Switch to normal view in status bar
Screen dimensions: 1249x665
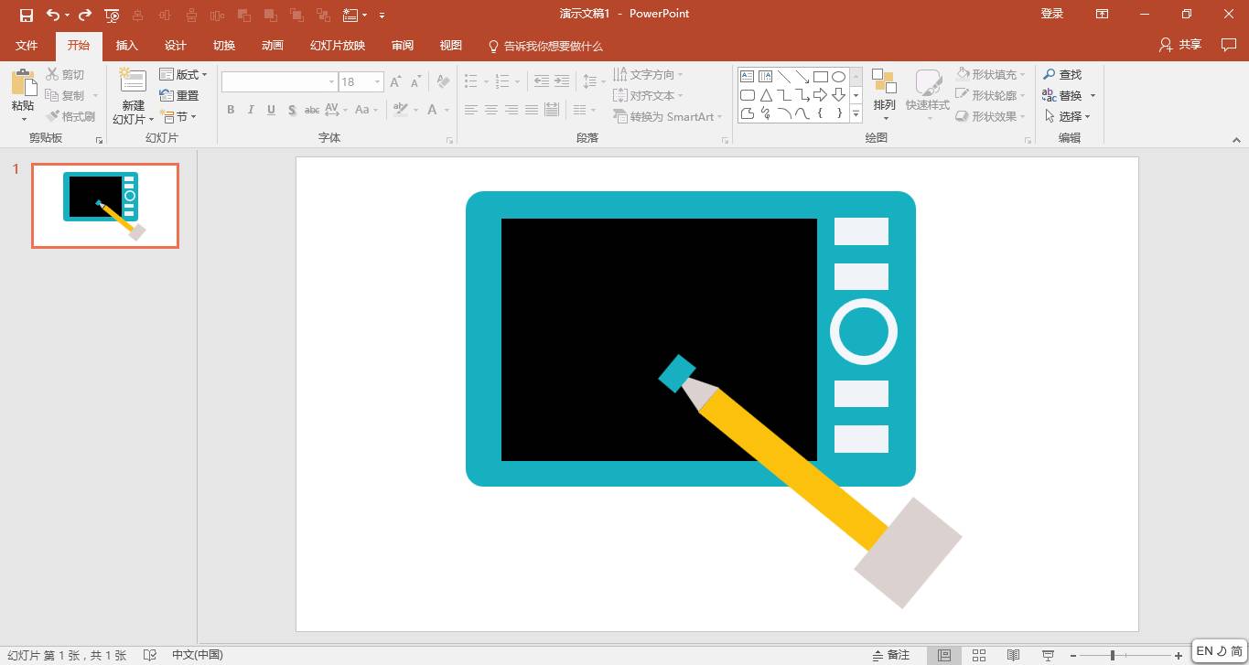(x=944, y=655)
